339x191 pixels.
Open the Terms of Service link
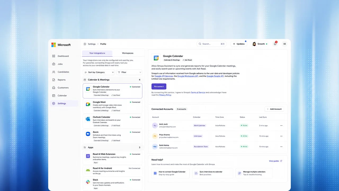click(198, 93)
